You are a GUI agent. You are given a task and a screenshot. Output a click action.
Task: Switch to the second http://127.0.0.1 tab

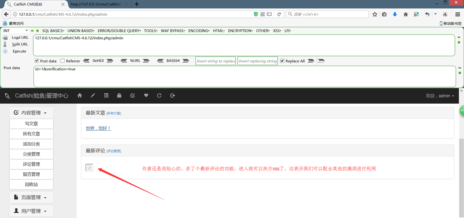pyautogui.click(x=99, y=4)
